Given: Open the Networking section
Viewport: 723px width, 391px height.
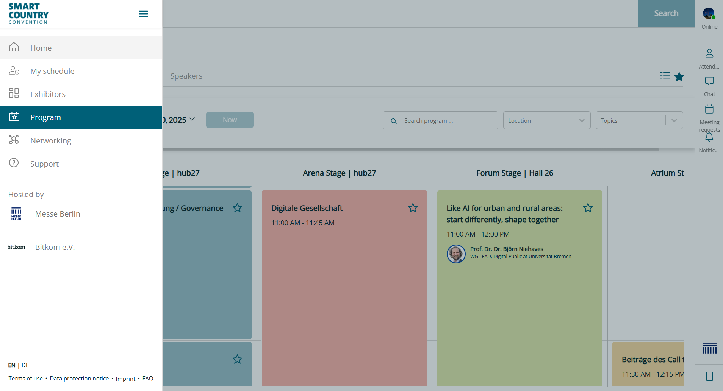Looking at the screenshot, I should tap(81, 141).
